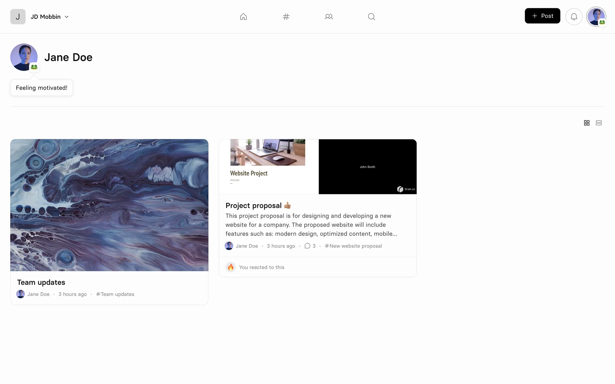The height and width of the screenshot is (384, 615).
Task: Expand the JD Mobbin workspace dropdown
Action: tap(67, 17)
